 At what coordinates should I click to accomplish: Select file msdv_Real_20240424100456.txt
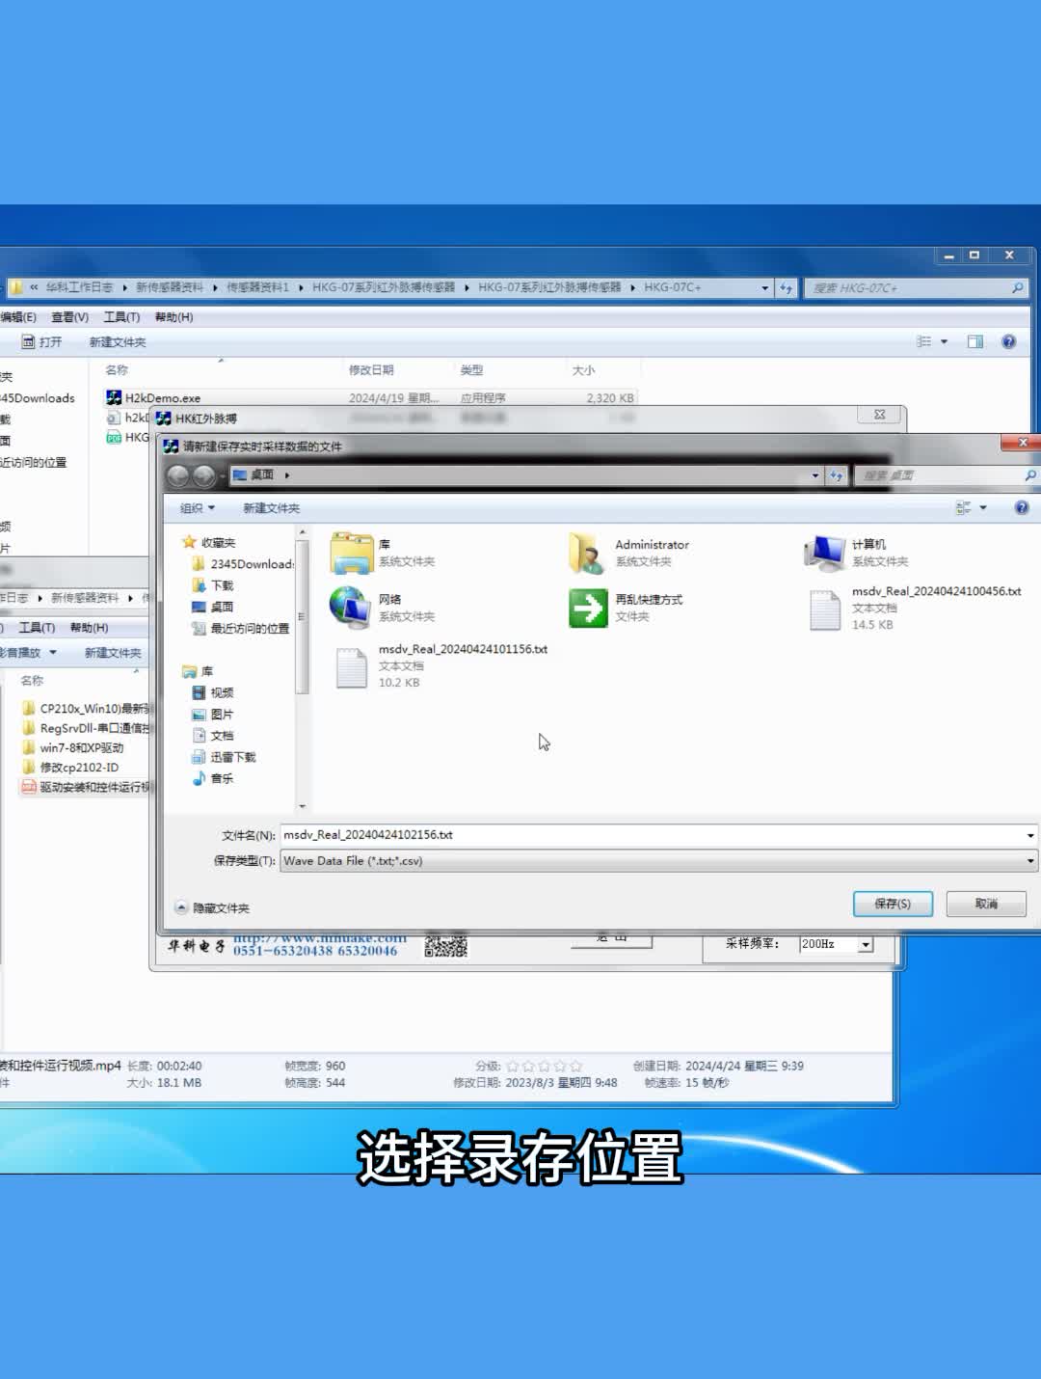click(825, 609)
